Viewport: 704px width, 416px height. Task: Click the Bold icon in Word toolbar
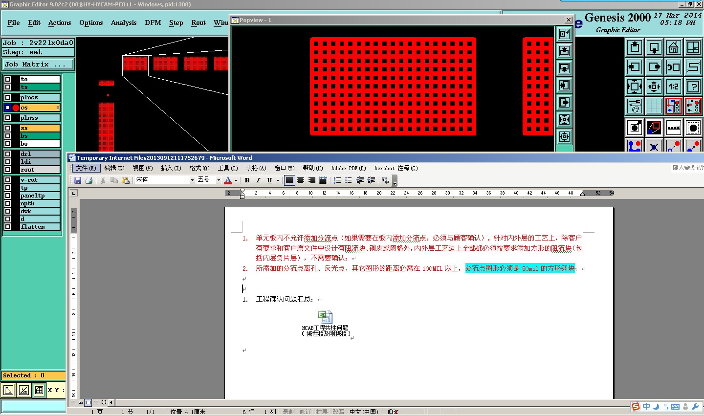pyautogui.click(x=247, y=180)
